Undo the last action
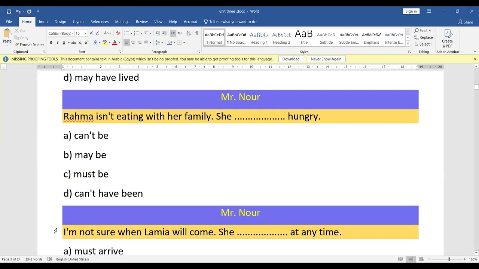The height and width of the screenshot is (269, 479). click(18, 12)
